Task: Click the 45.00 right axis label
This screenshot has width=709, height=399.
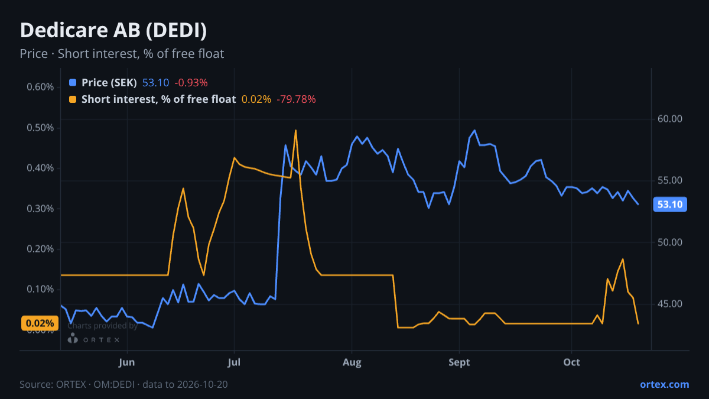Action: (x=669, y=304)
